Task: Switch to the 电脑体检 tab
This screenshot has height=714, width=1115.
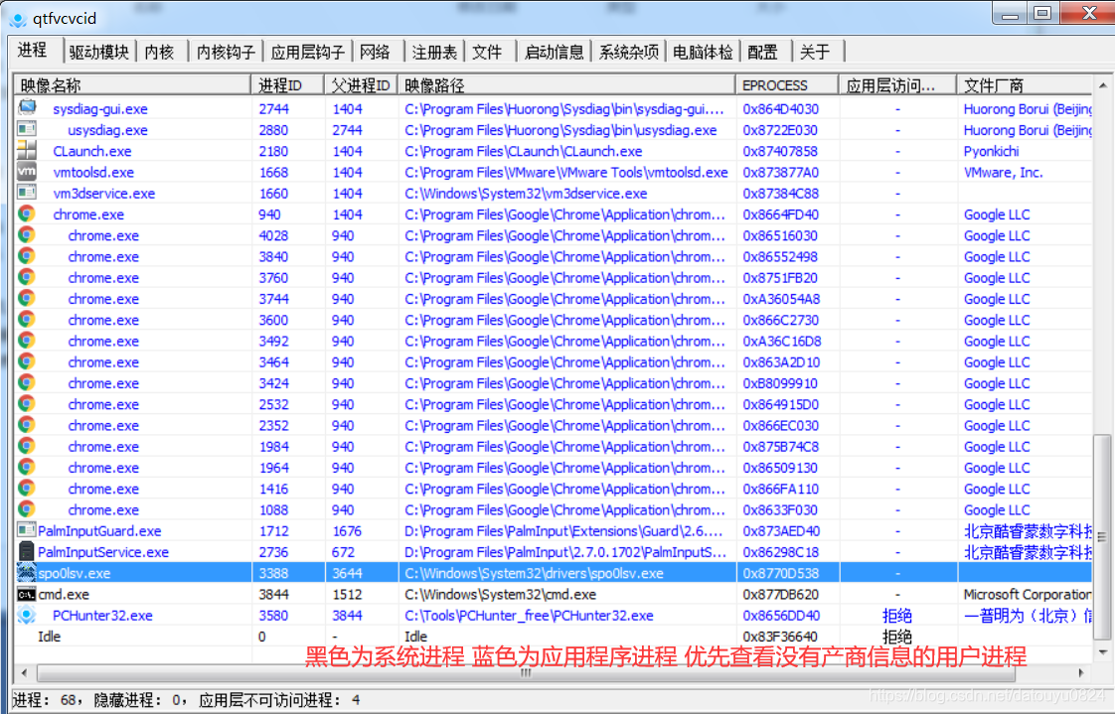Action: pyautogui.click(x=703, y=52)
